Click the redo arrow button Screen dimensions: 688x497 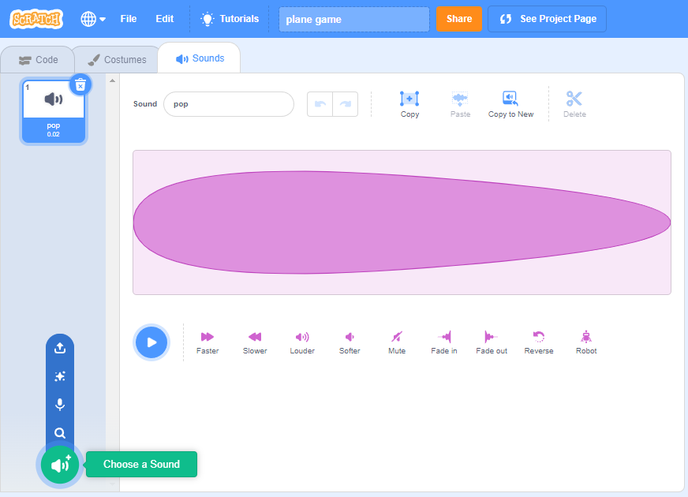346,104
